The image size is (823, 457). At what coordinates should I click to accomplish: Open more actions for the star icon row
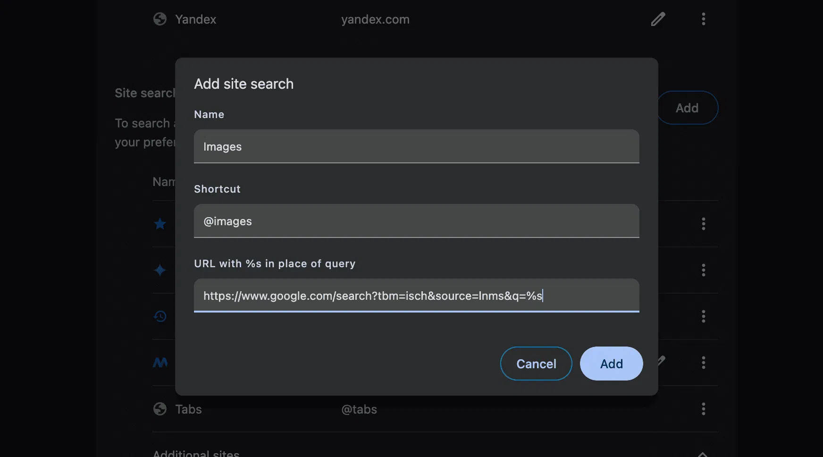[x=703, y=224]
